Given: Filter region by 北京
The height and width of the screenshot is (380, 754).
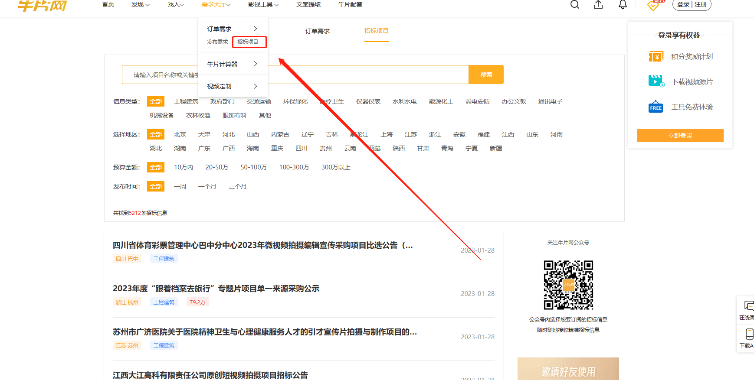Looking at the screenshot, I should coord(180,134).
